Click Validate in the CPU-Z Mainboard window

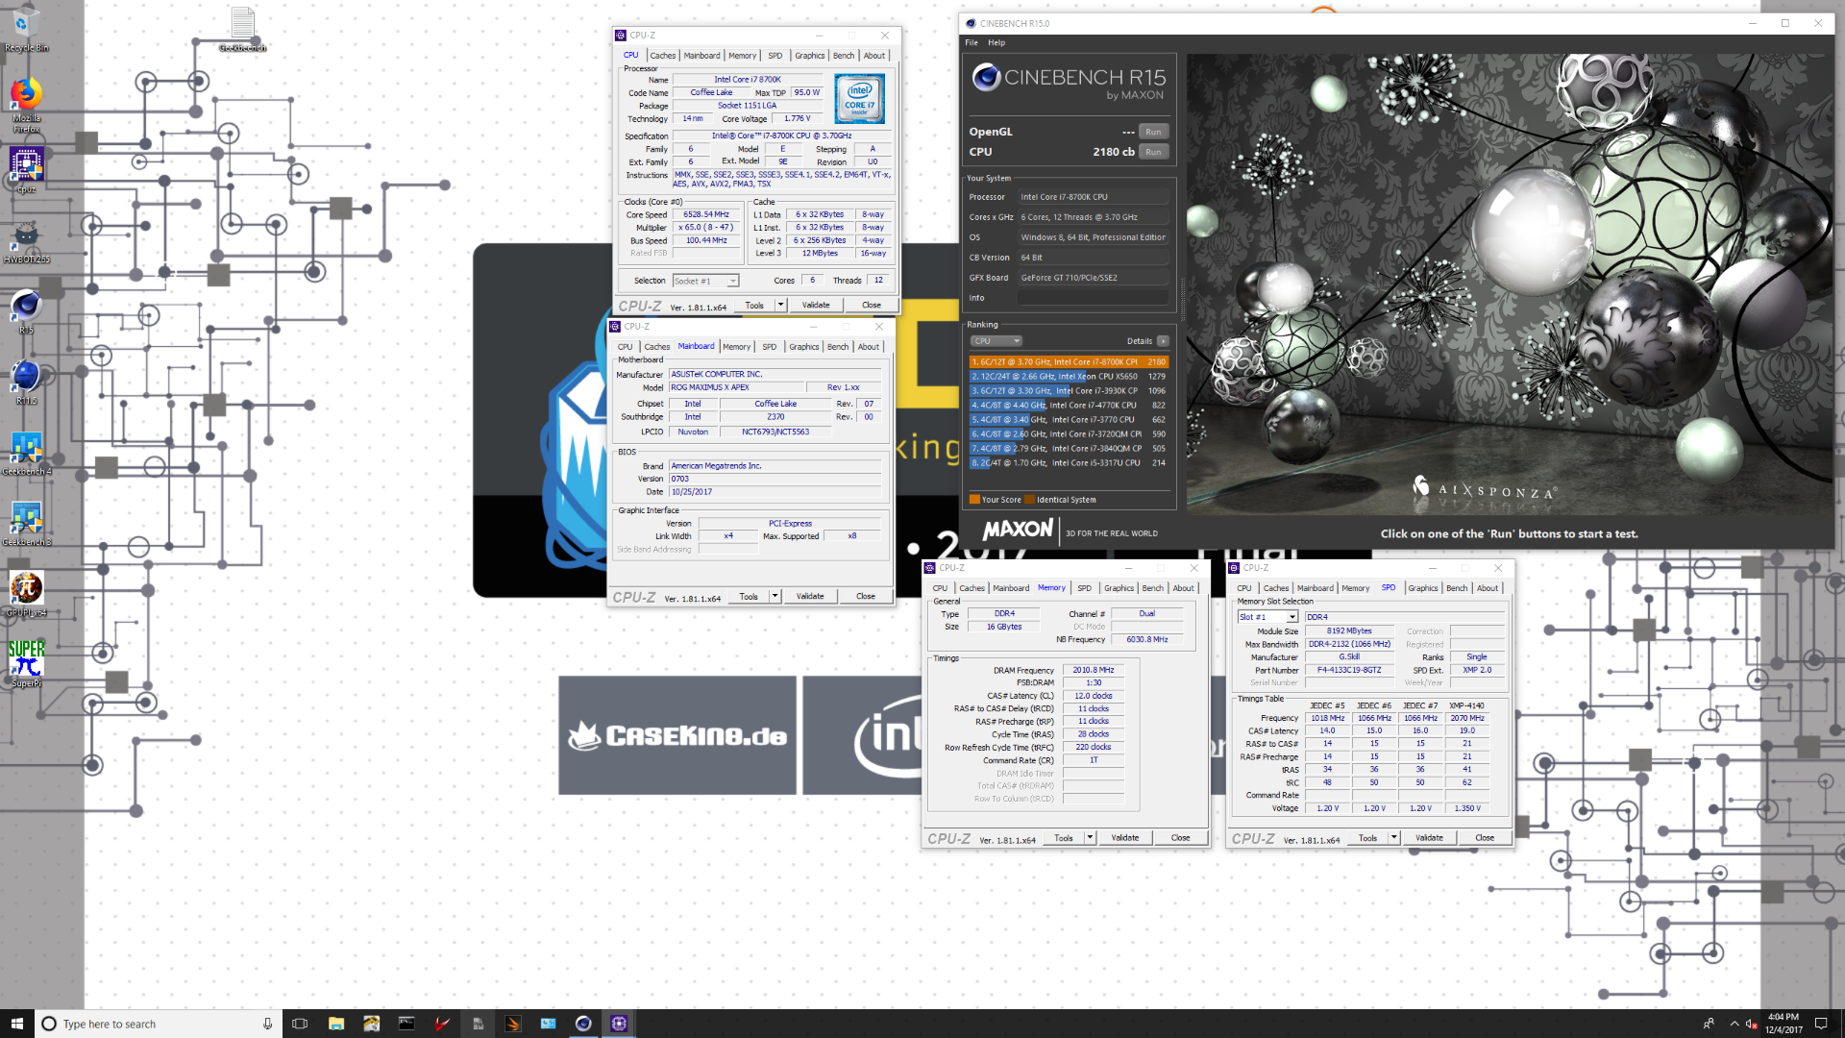810,596
